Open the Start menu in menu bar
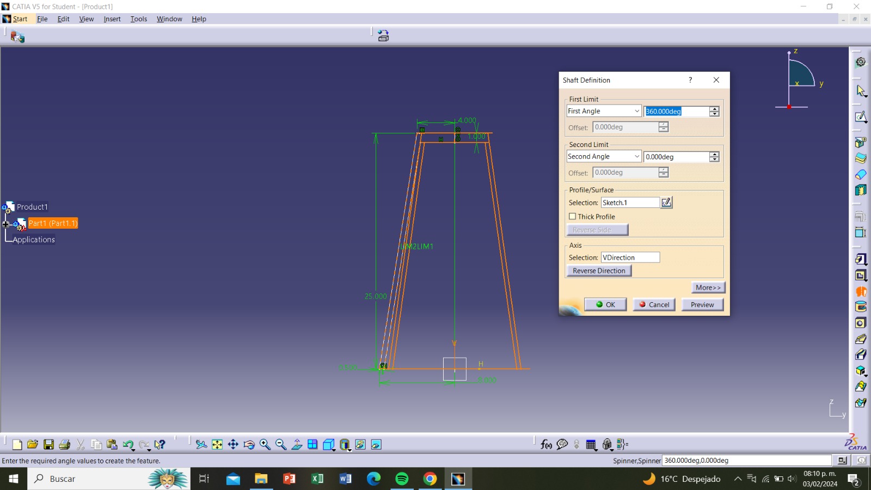 [x=20, y=19]
